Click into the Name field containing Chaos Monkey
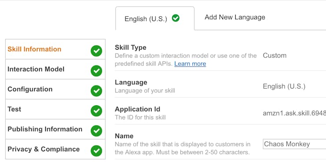 click(294, 144)
